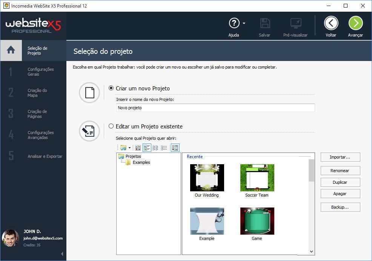Click the project list vertical scrollbar thumb
The image size is (372, 261).
click(x=312, y=170)
